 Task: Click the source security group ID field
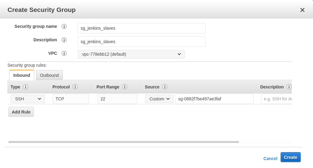(214, 99)
